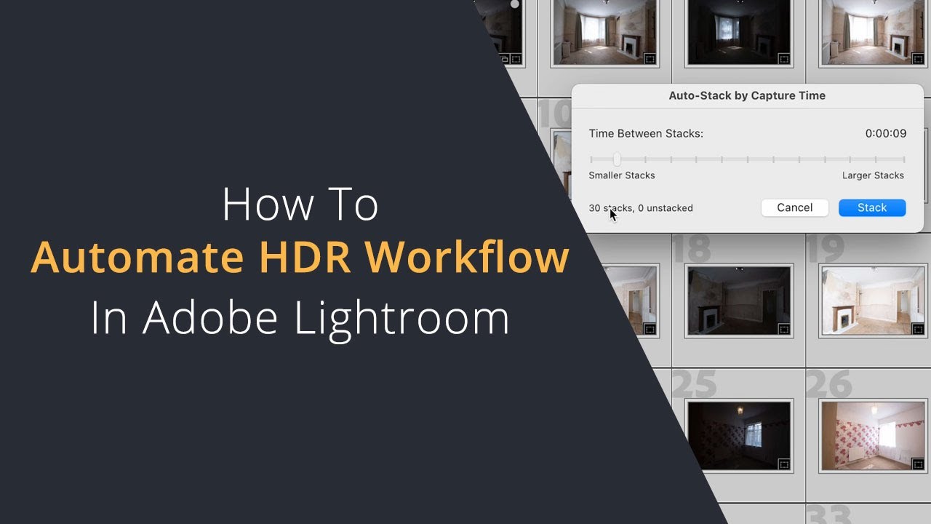
Task: Click the crop badge on cell 25 thumbnail
Action: 784,463
